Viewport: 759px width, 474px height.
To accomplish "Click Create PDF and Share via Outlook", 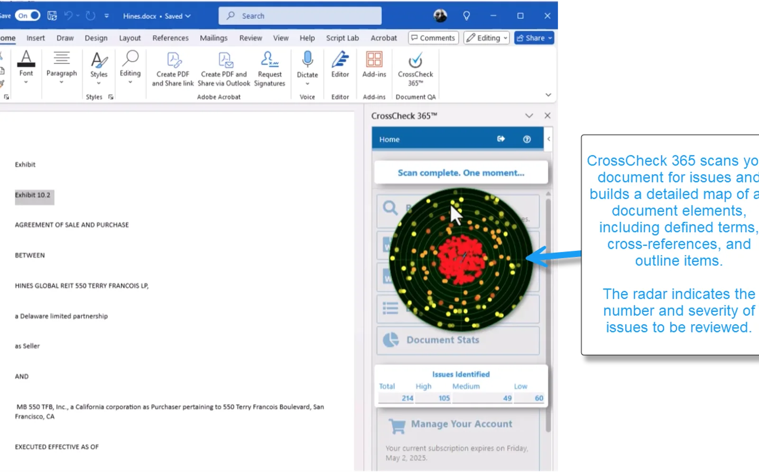I will tap(225, 60).
